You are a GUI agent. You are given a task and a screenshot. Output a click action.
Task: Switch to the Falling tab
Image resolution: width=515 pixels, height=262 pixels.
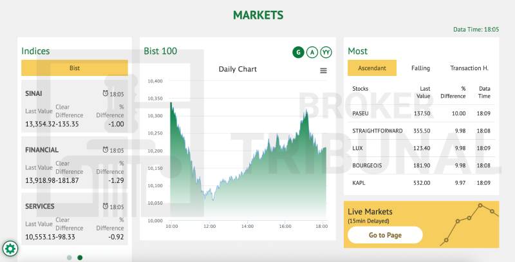pyautogui.click(x=420, y=68)
